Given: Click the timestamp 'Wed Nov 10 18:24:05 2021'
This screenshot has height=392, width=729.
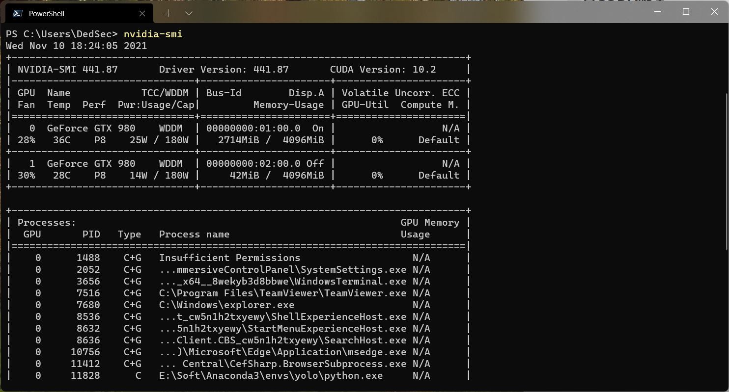Looking at the screenshot, I should click(77, 46).
